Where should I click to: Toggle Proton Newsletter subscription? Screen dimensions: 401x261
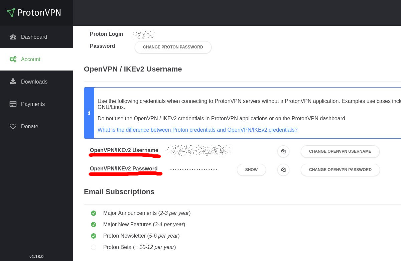tap(94, 236)
